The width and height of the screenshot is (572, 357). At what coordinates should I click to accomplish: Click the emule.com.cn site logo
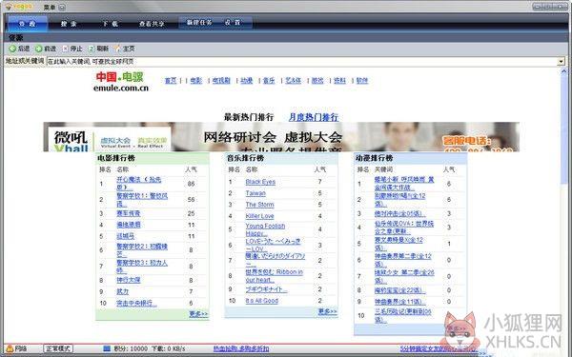point(121,81)
